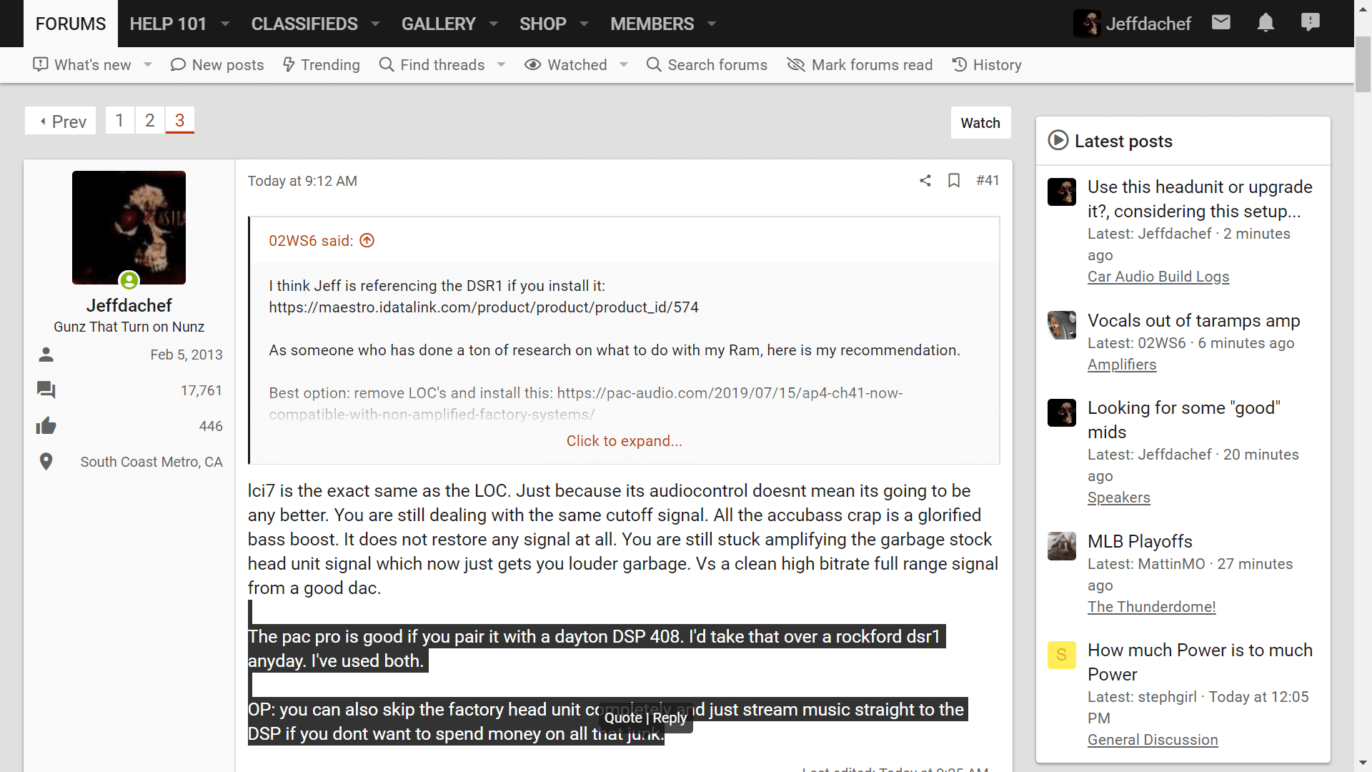Quote the selected text
The image size is (1372, 772).
coord(623,718)
